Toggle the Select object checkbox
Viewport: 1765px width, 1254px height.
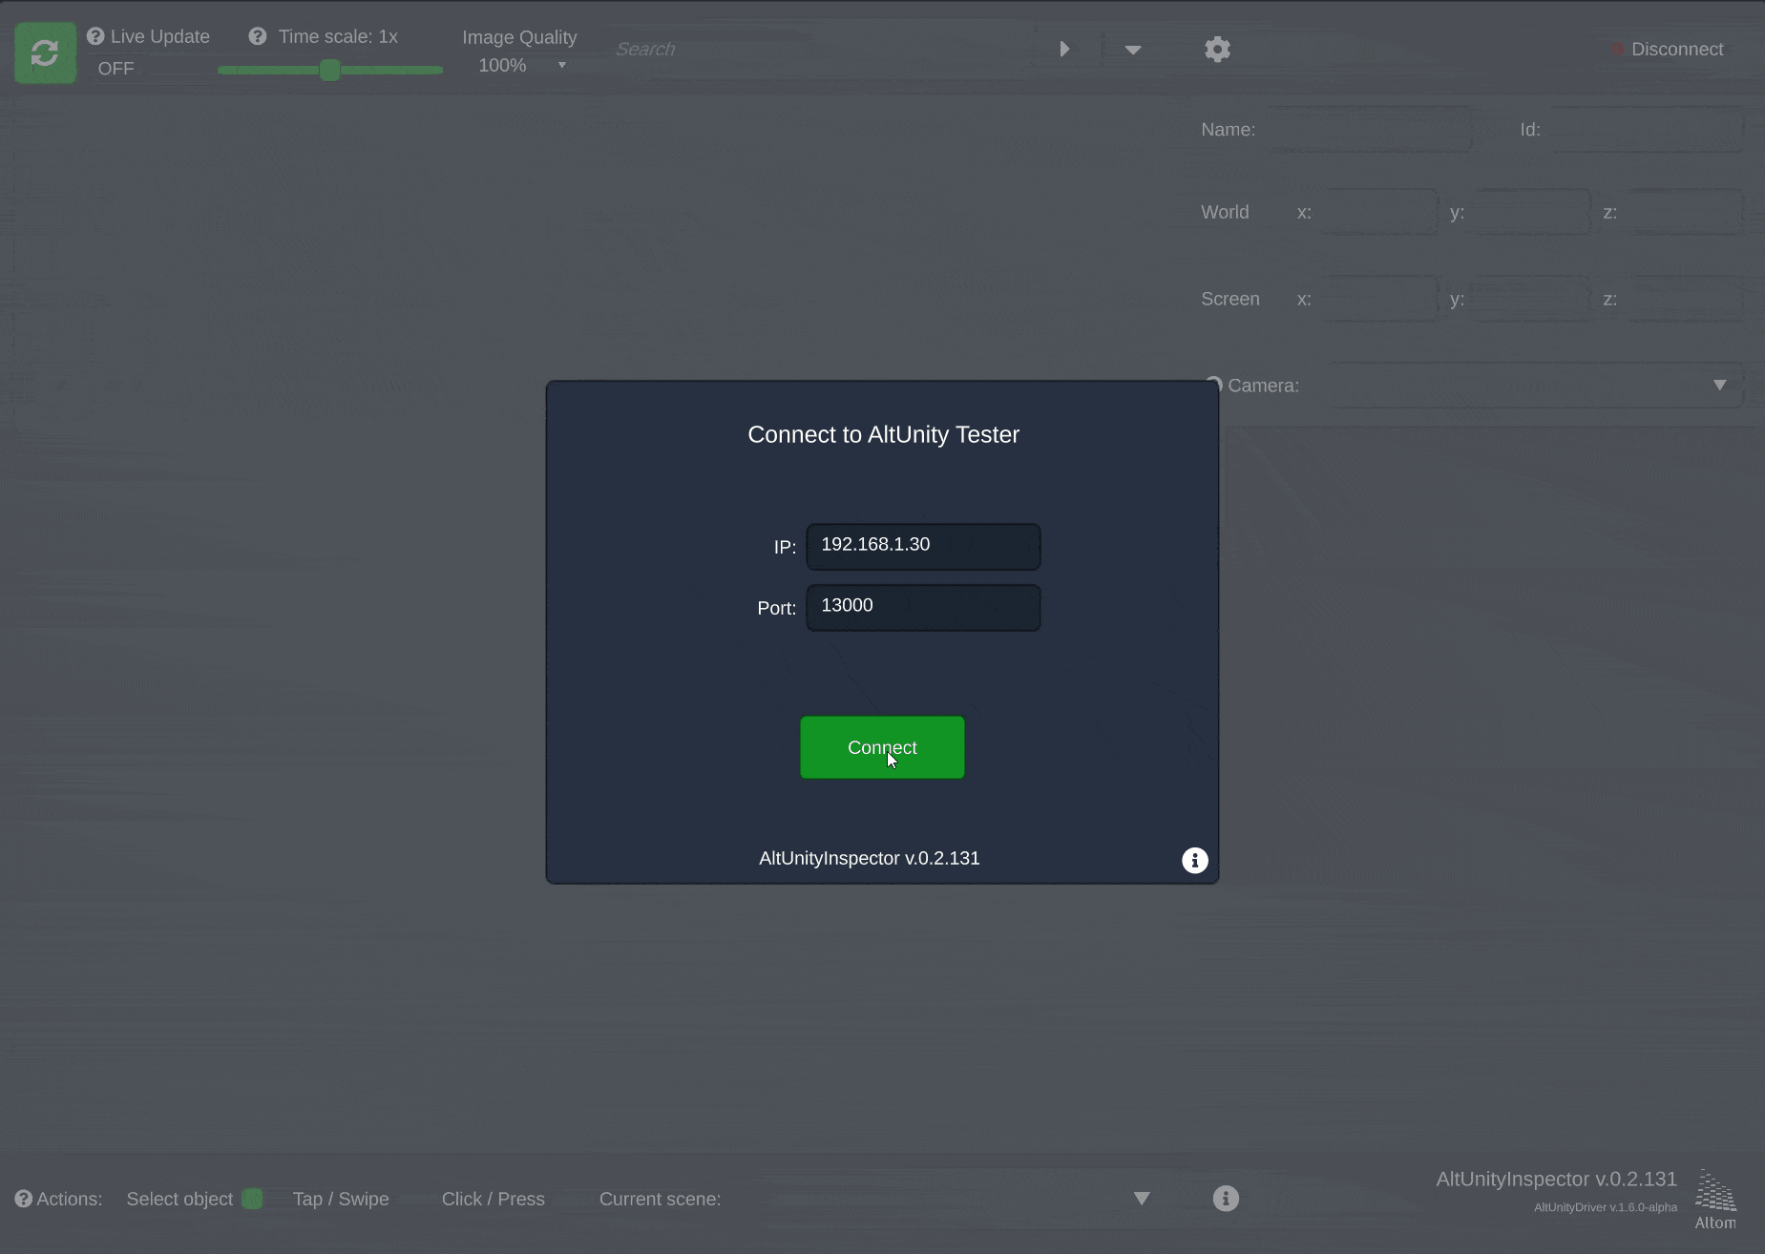pyautogui.click(x=252, y=1199)
